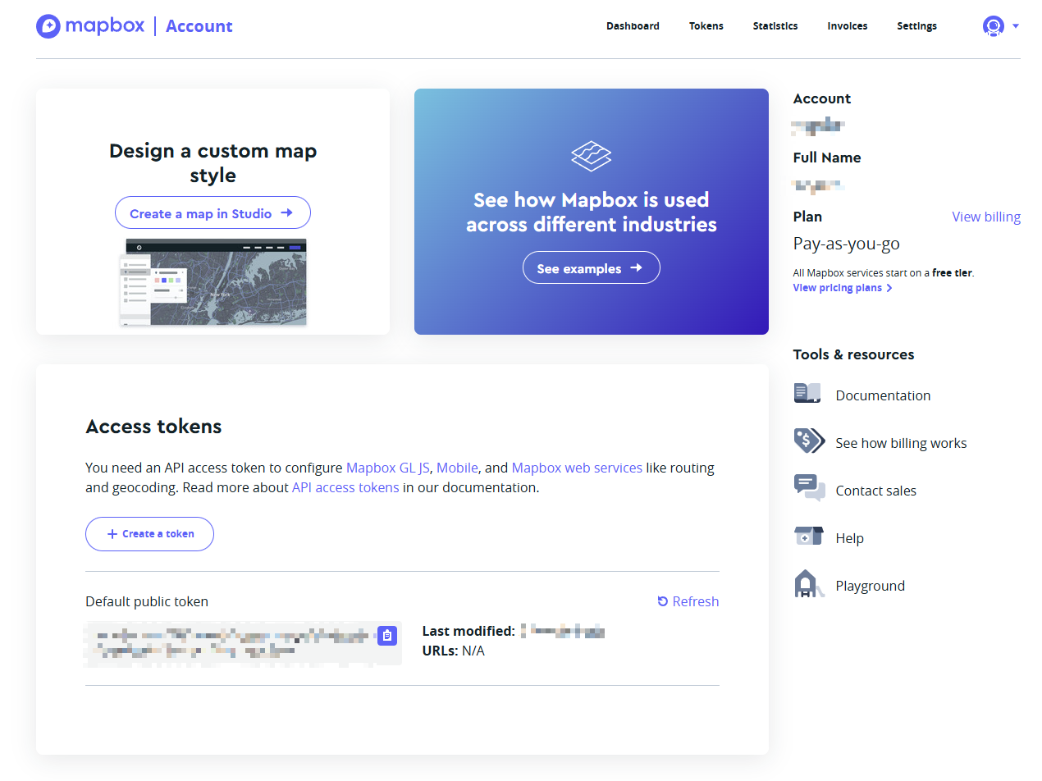The image size is (1042, 781).
Task: Open the Settings nav item
Action: coord(916,26)
